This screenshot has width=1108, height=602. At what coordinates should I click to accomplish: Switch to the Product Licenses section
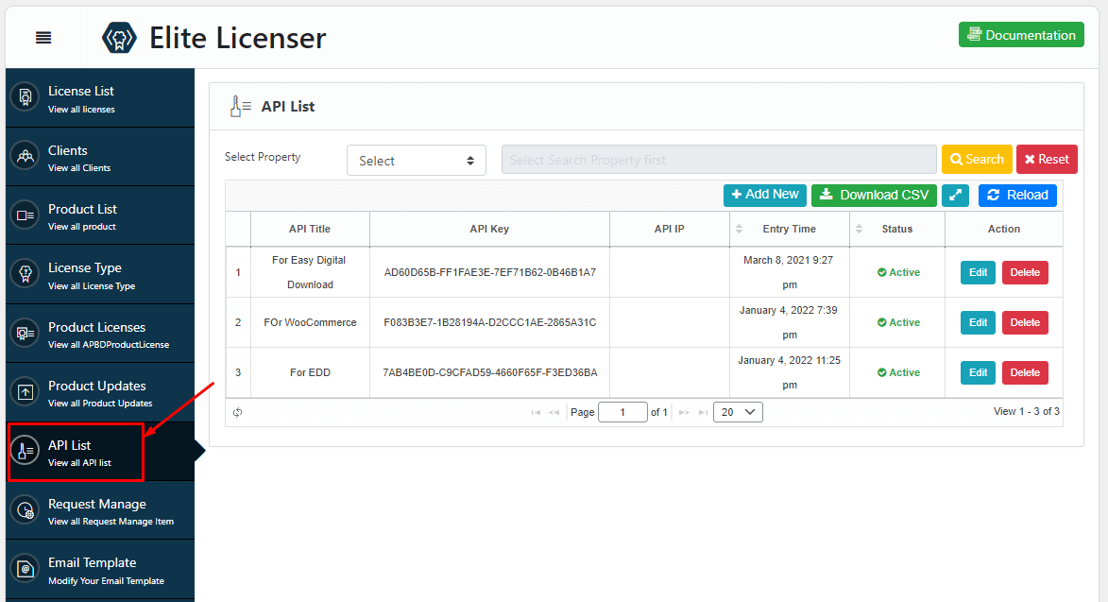click(24, 333)
